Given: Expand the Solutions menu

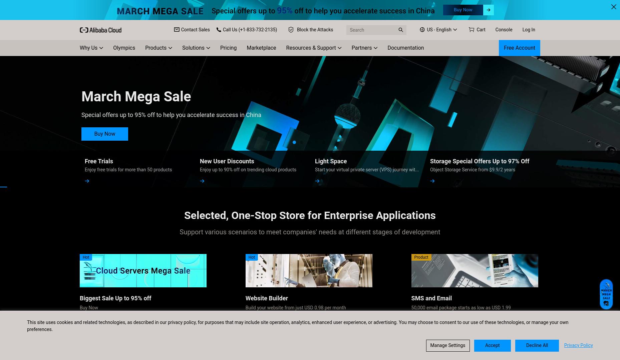Looking at the screenshot, I should pyautogui.click(x=196, y=48).
